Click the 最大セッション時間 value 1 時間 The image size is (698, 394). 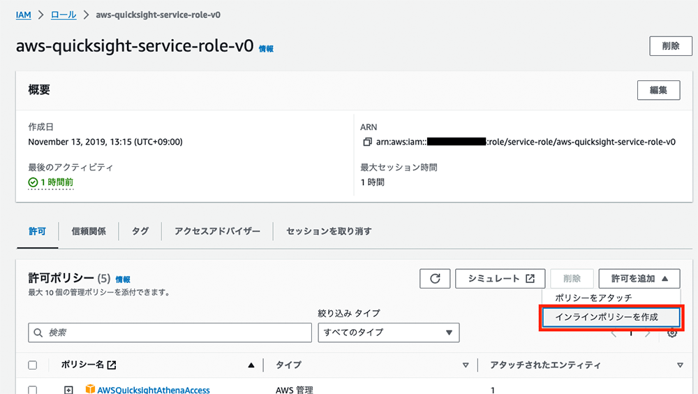(373, 182)
